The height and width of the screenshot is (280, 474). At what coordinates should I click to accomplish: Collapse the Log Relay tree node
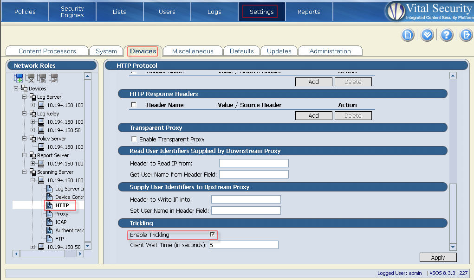[25, 114]
